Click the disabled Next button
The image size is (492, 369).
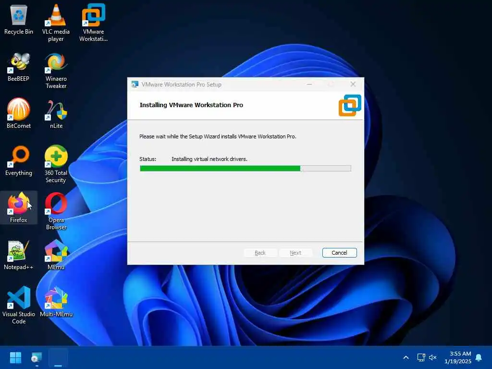tap(295, 253)
